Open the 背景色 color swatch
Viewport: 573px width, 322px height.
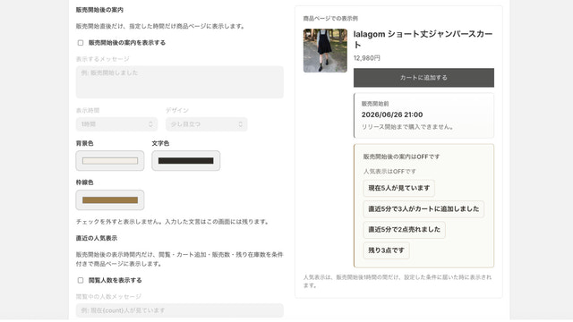coord(110,161)
